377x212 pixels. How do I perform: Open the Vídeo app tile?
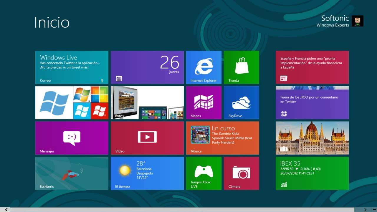tap(147, 138)
